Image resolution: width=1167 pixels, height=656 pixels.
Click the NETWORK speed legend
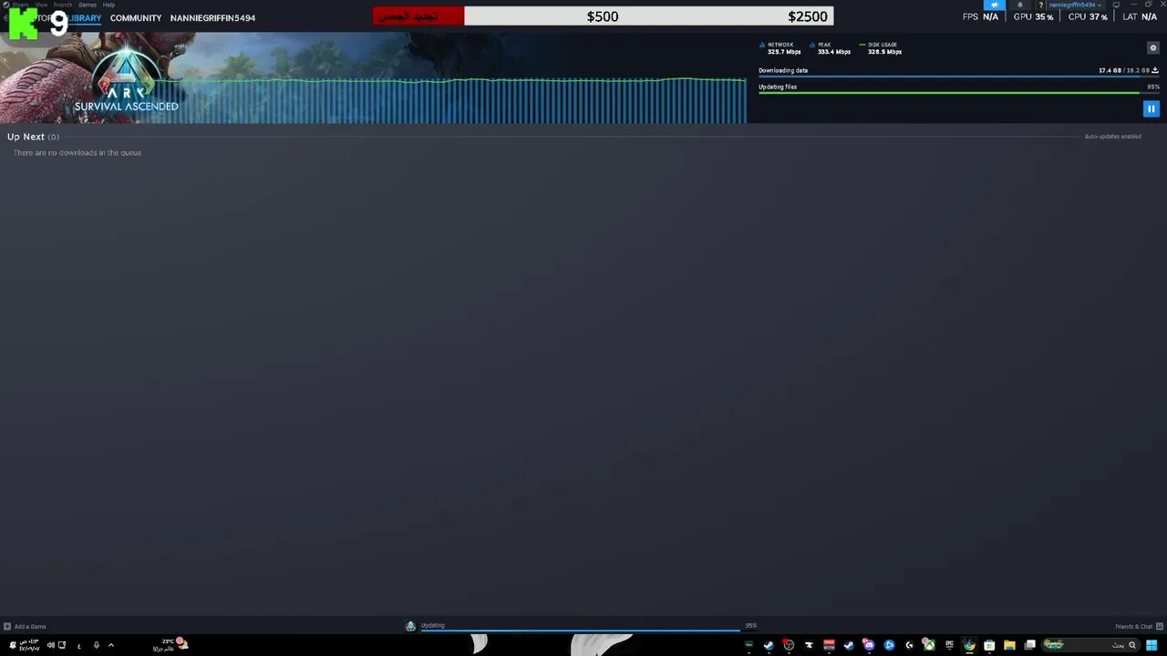(x=780, y=48)
